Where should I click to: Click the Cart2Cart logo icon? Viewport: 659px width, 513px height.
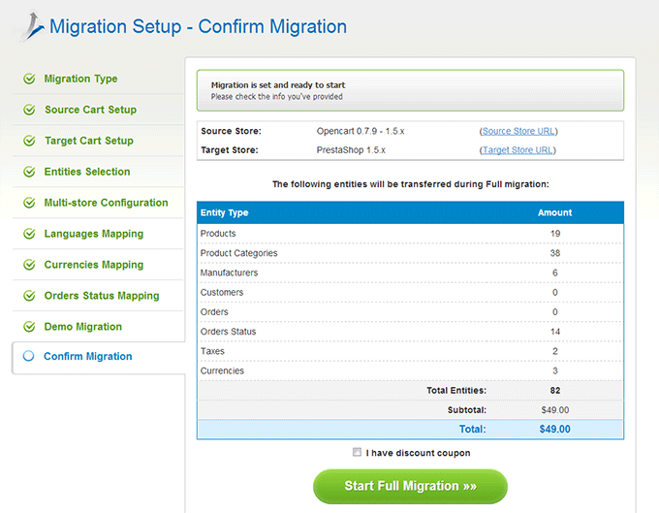(29, 26)
